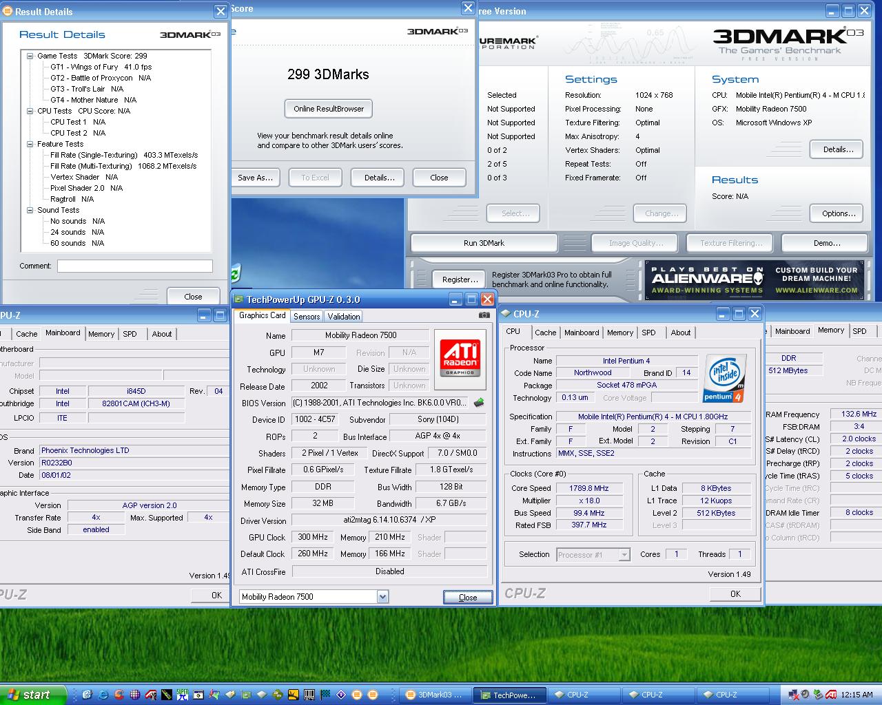The image size is (882, 705).
Task: Click the disconnected network tray icon
Action: point(794,695)
